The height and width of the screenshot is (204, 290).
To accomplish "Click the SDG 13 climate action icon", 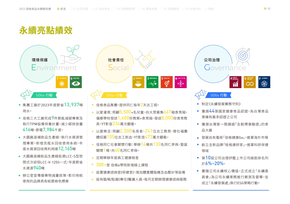I will point(76,82).
